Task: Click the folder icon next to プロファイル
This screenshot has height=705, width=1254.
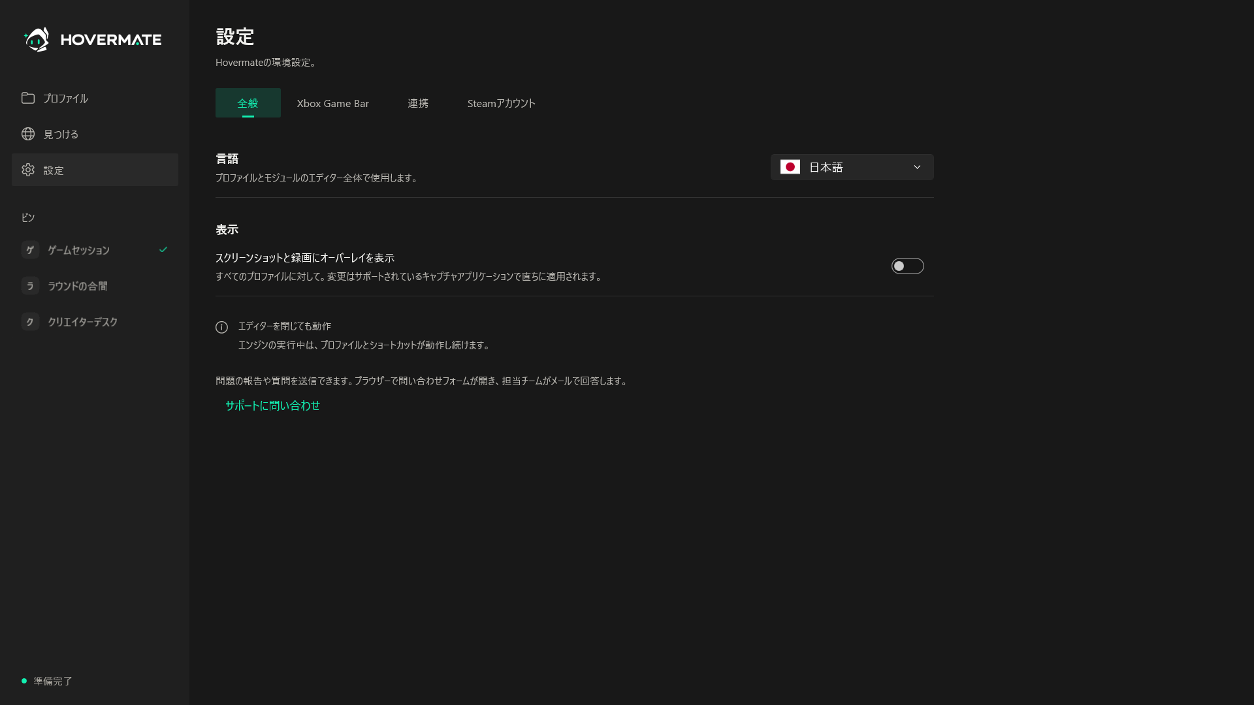Action: tap(28, 98)
